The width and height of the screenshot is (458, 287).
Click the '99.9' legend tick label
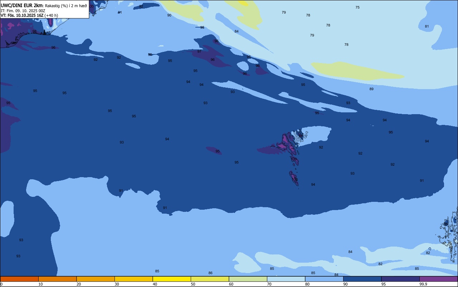coord(423,284)
